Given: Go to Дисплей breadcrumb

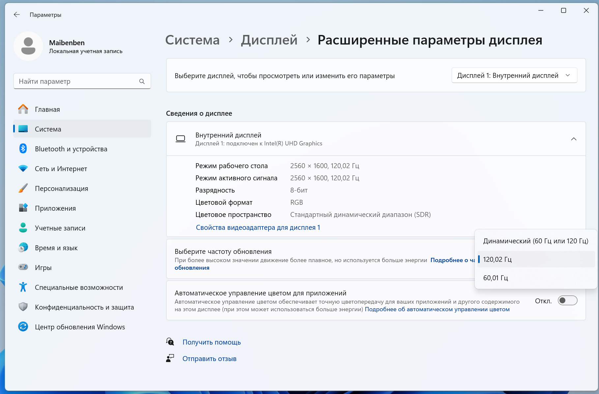Looking at the screenshot, I should tap(269, 40).
